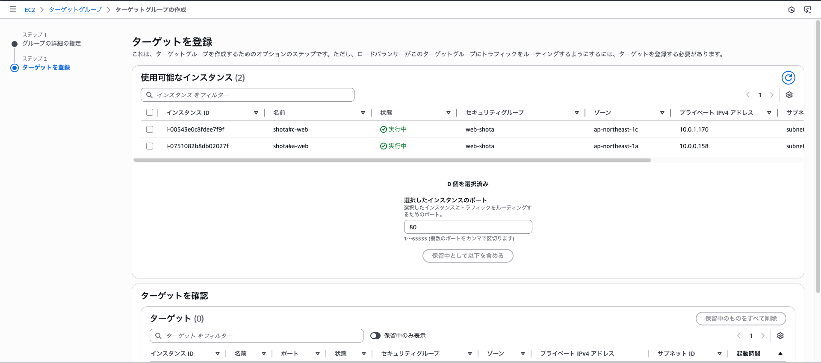
Task: Sort targets table by instance ID arrow
Action: (218, 354)
